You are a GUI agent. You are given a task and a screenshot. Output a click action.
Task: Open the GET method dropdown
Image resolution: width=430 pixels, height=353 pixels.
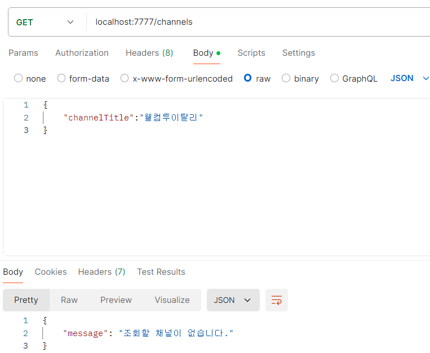[x=45, y=22]
